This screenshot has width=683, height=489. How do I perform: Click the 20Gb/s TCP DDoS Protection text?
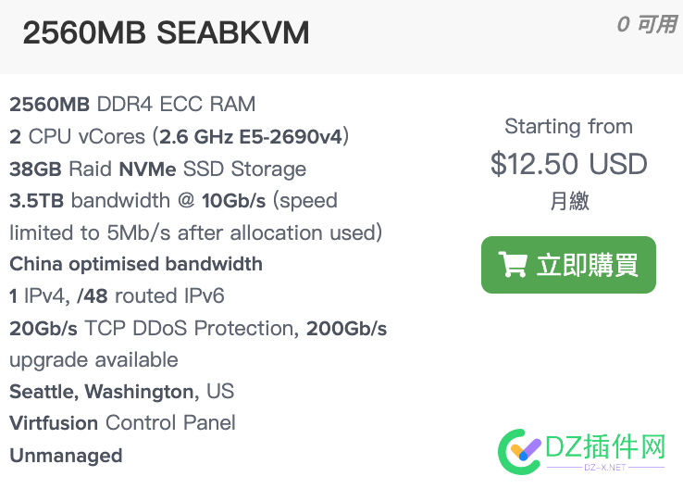tap(155, 328)
